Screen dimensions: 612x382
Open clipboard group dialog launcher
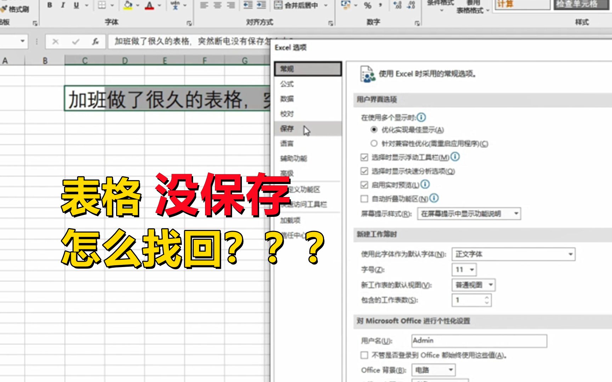35,23
